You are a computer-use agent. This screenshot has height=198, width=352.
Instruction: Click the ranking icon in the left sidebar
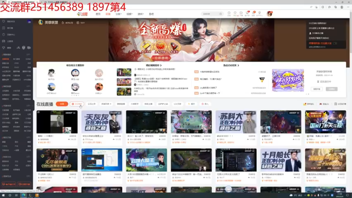pos(4,28)
